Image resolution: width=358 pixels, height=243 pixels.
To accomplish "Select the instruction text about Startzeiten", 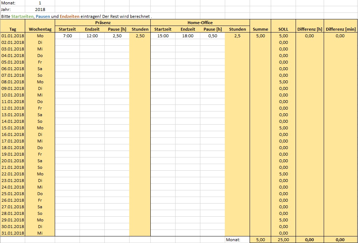I will point(76,16).
